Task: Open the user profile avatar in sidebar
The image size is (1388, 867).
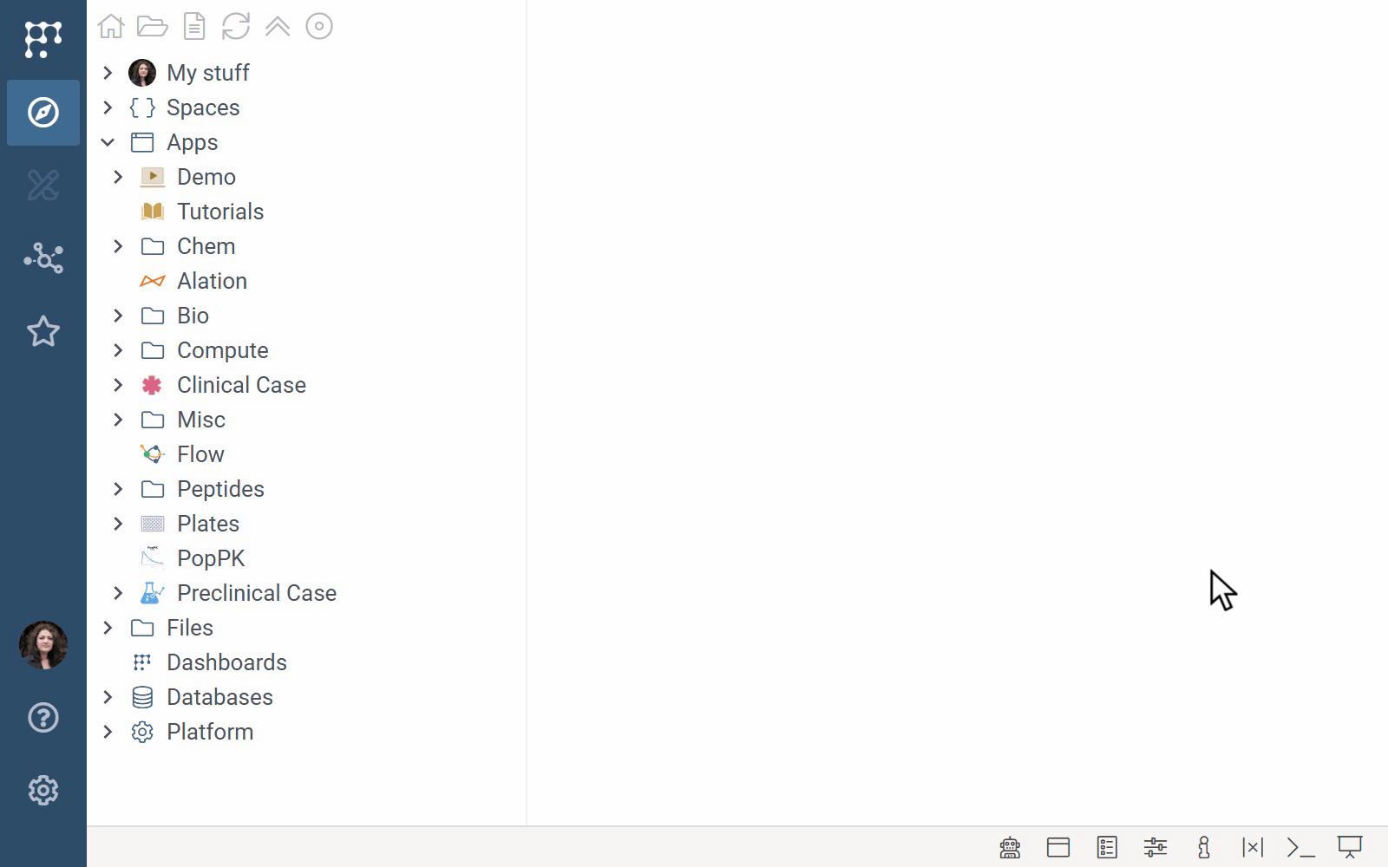Action: click(43, 645)
